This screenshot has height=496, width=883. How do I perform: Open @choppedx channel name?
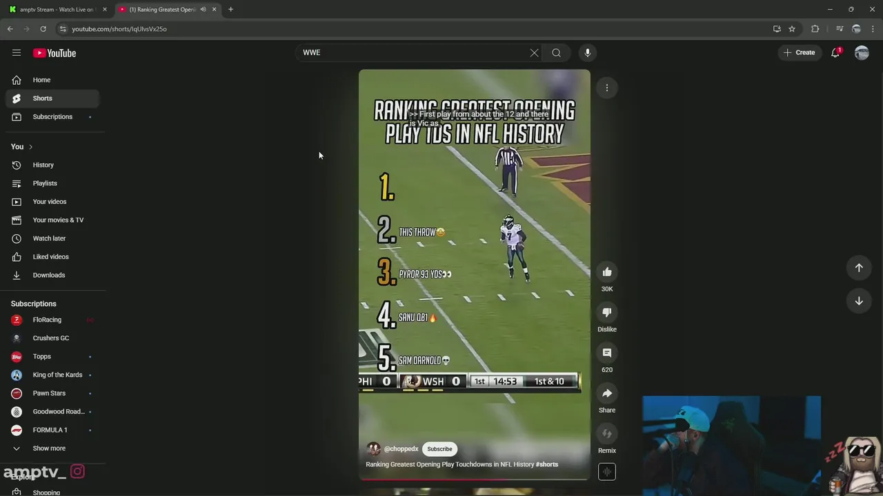click(401, 449)
